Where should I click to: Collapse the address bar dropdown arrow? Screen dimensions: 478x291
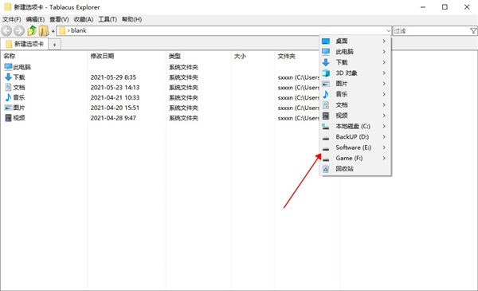click(x=388, y=30)
